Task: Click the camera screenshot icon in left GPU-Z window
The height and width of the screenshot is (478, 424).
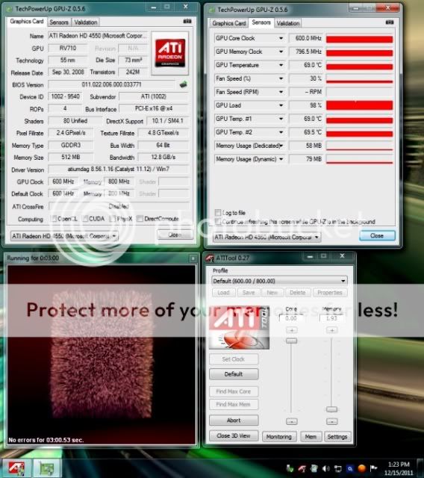Action: [187, 21]
